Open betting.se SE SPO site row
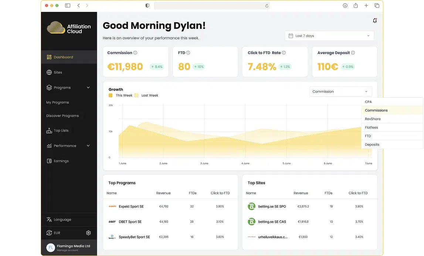424x256 pixels. pyautogui.click(x=310, y=206)
